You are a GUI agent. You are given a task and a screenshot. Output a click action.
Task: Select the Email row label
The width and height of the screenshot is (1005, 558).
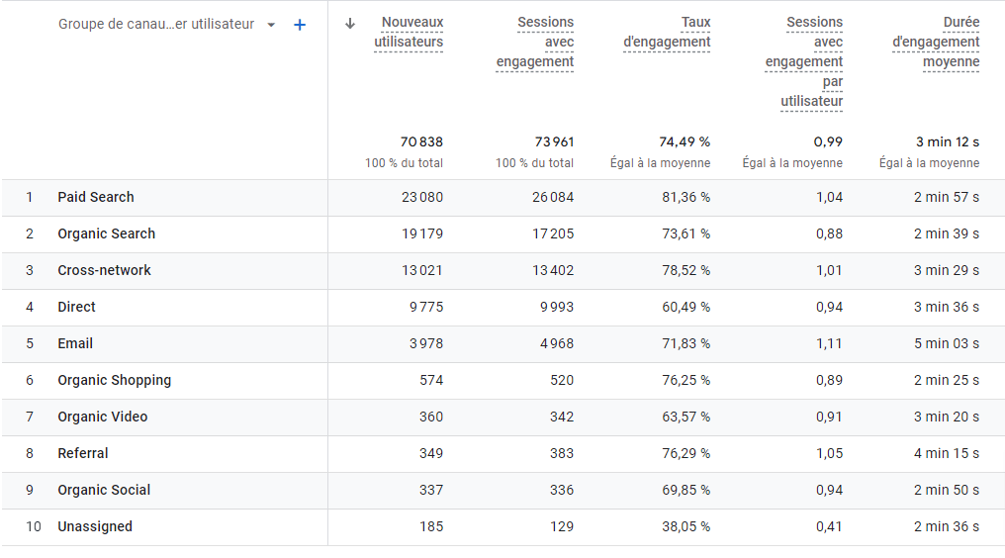(x=75, y=343)
